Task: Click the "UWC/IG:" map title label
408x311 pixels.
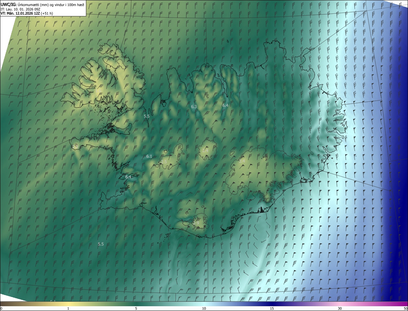Action: (8, 4)
